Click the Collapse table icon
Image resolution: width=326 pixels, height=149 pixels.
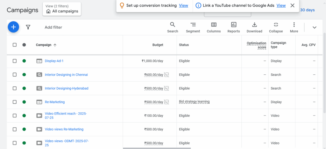pos(276,27)
